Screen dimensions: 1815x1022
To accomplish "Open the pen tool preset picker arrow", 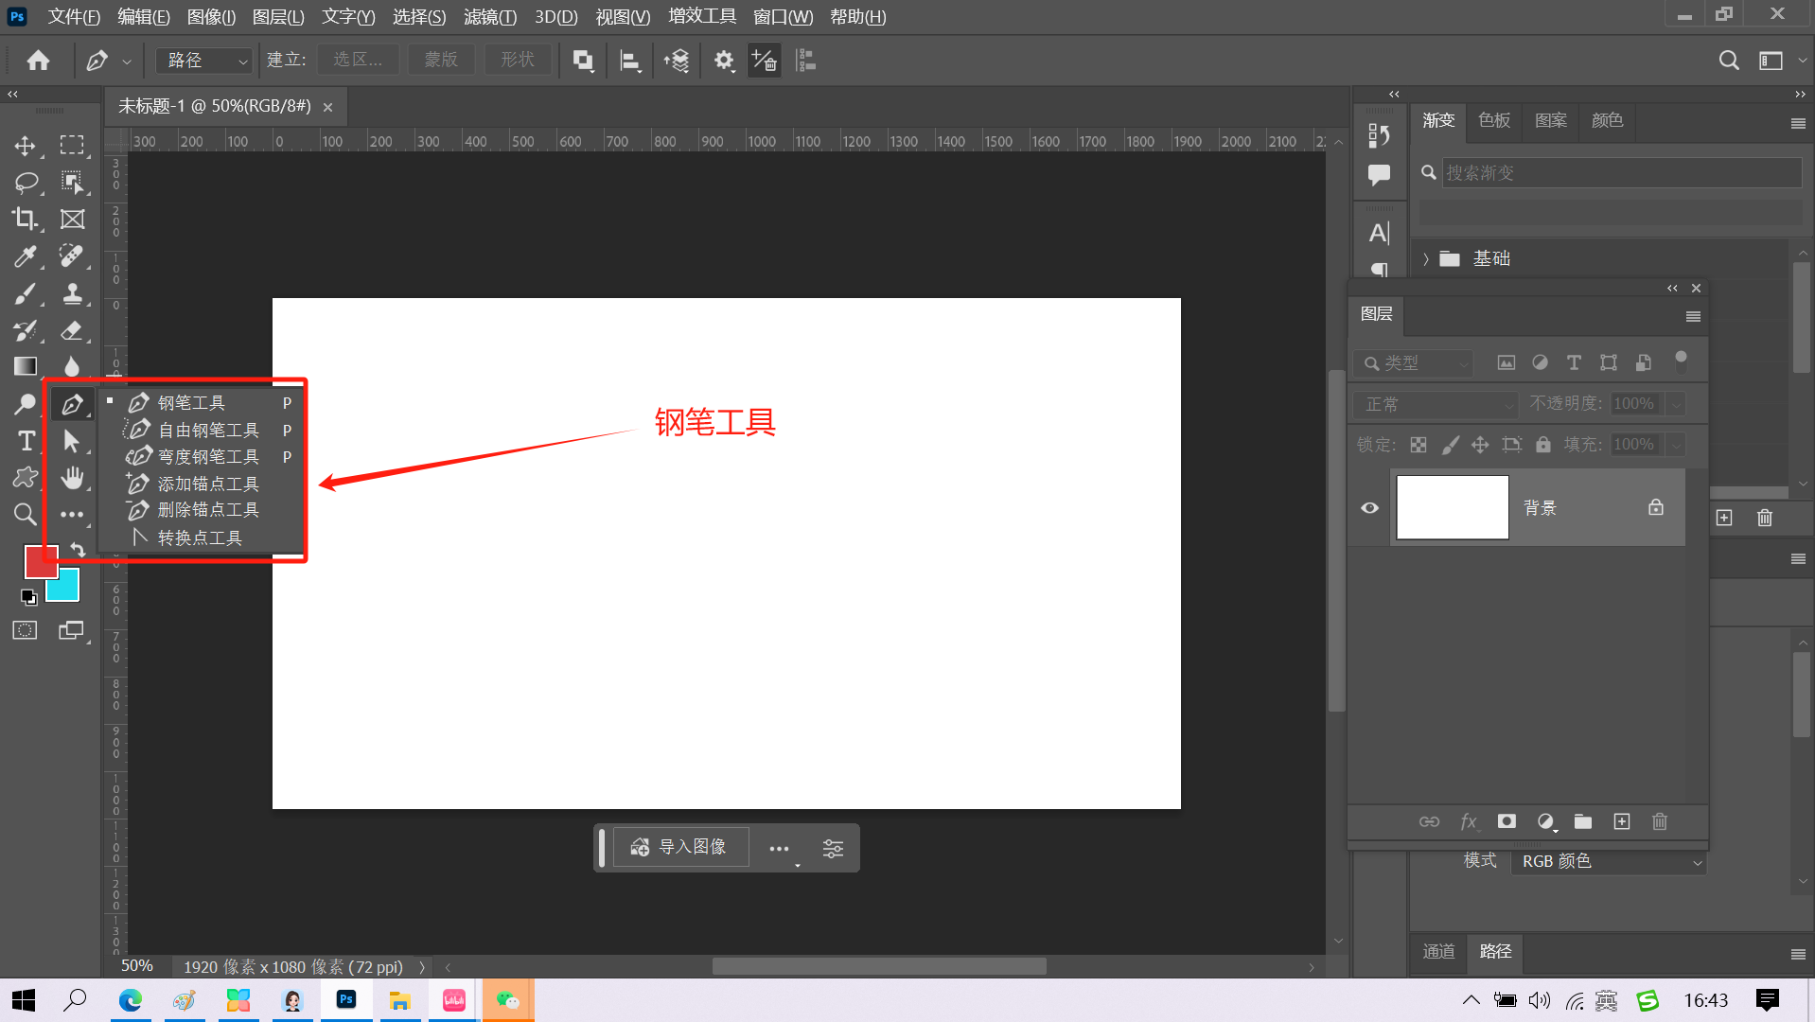I will click(127, 62).
